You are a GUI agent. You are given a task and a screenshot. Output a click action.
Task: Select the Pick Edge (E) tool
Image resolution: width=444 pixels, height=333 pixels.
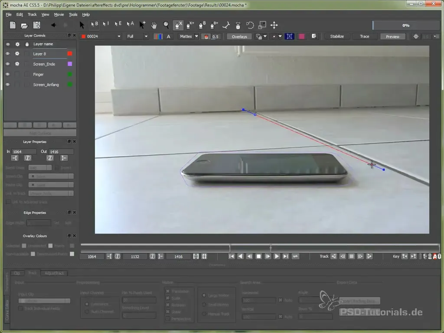118,24
